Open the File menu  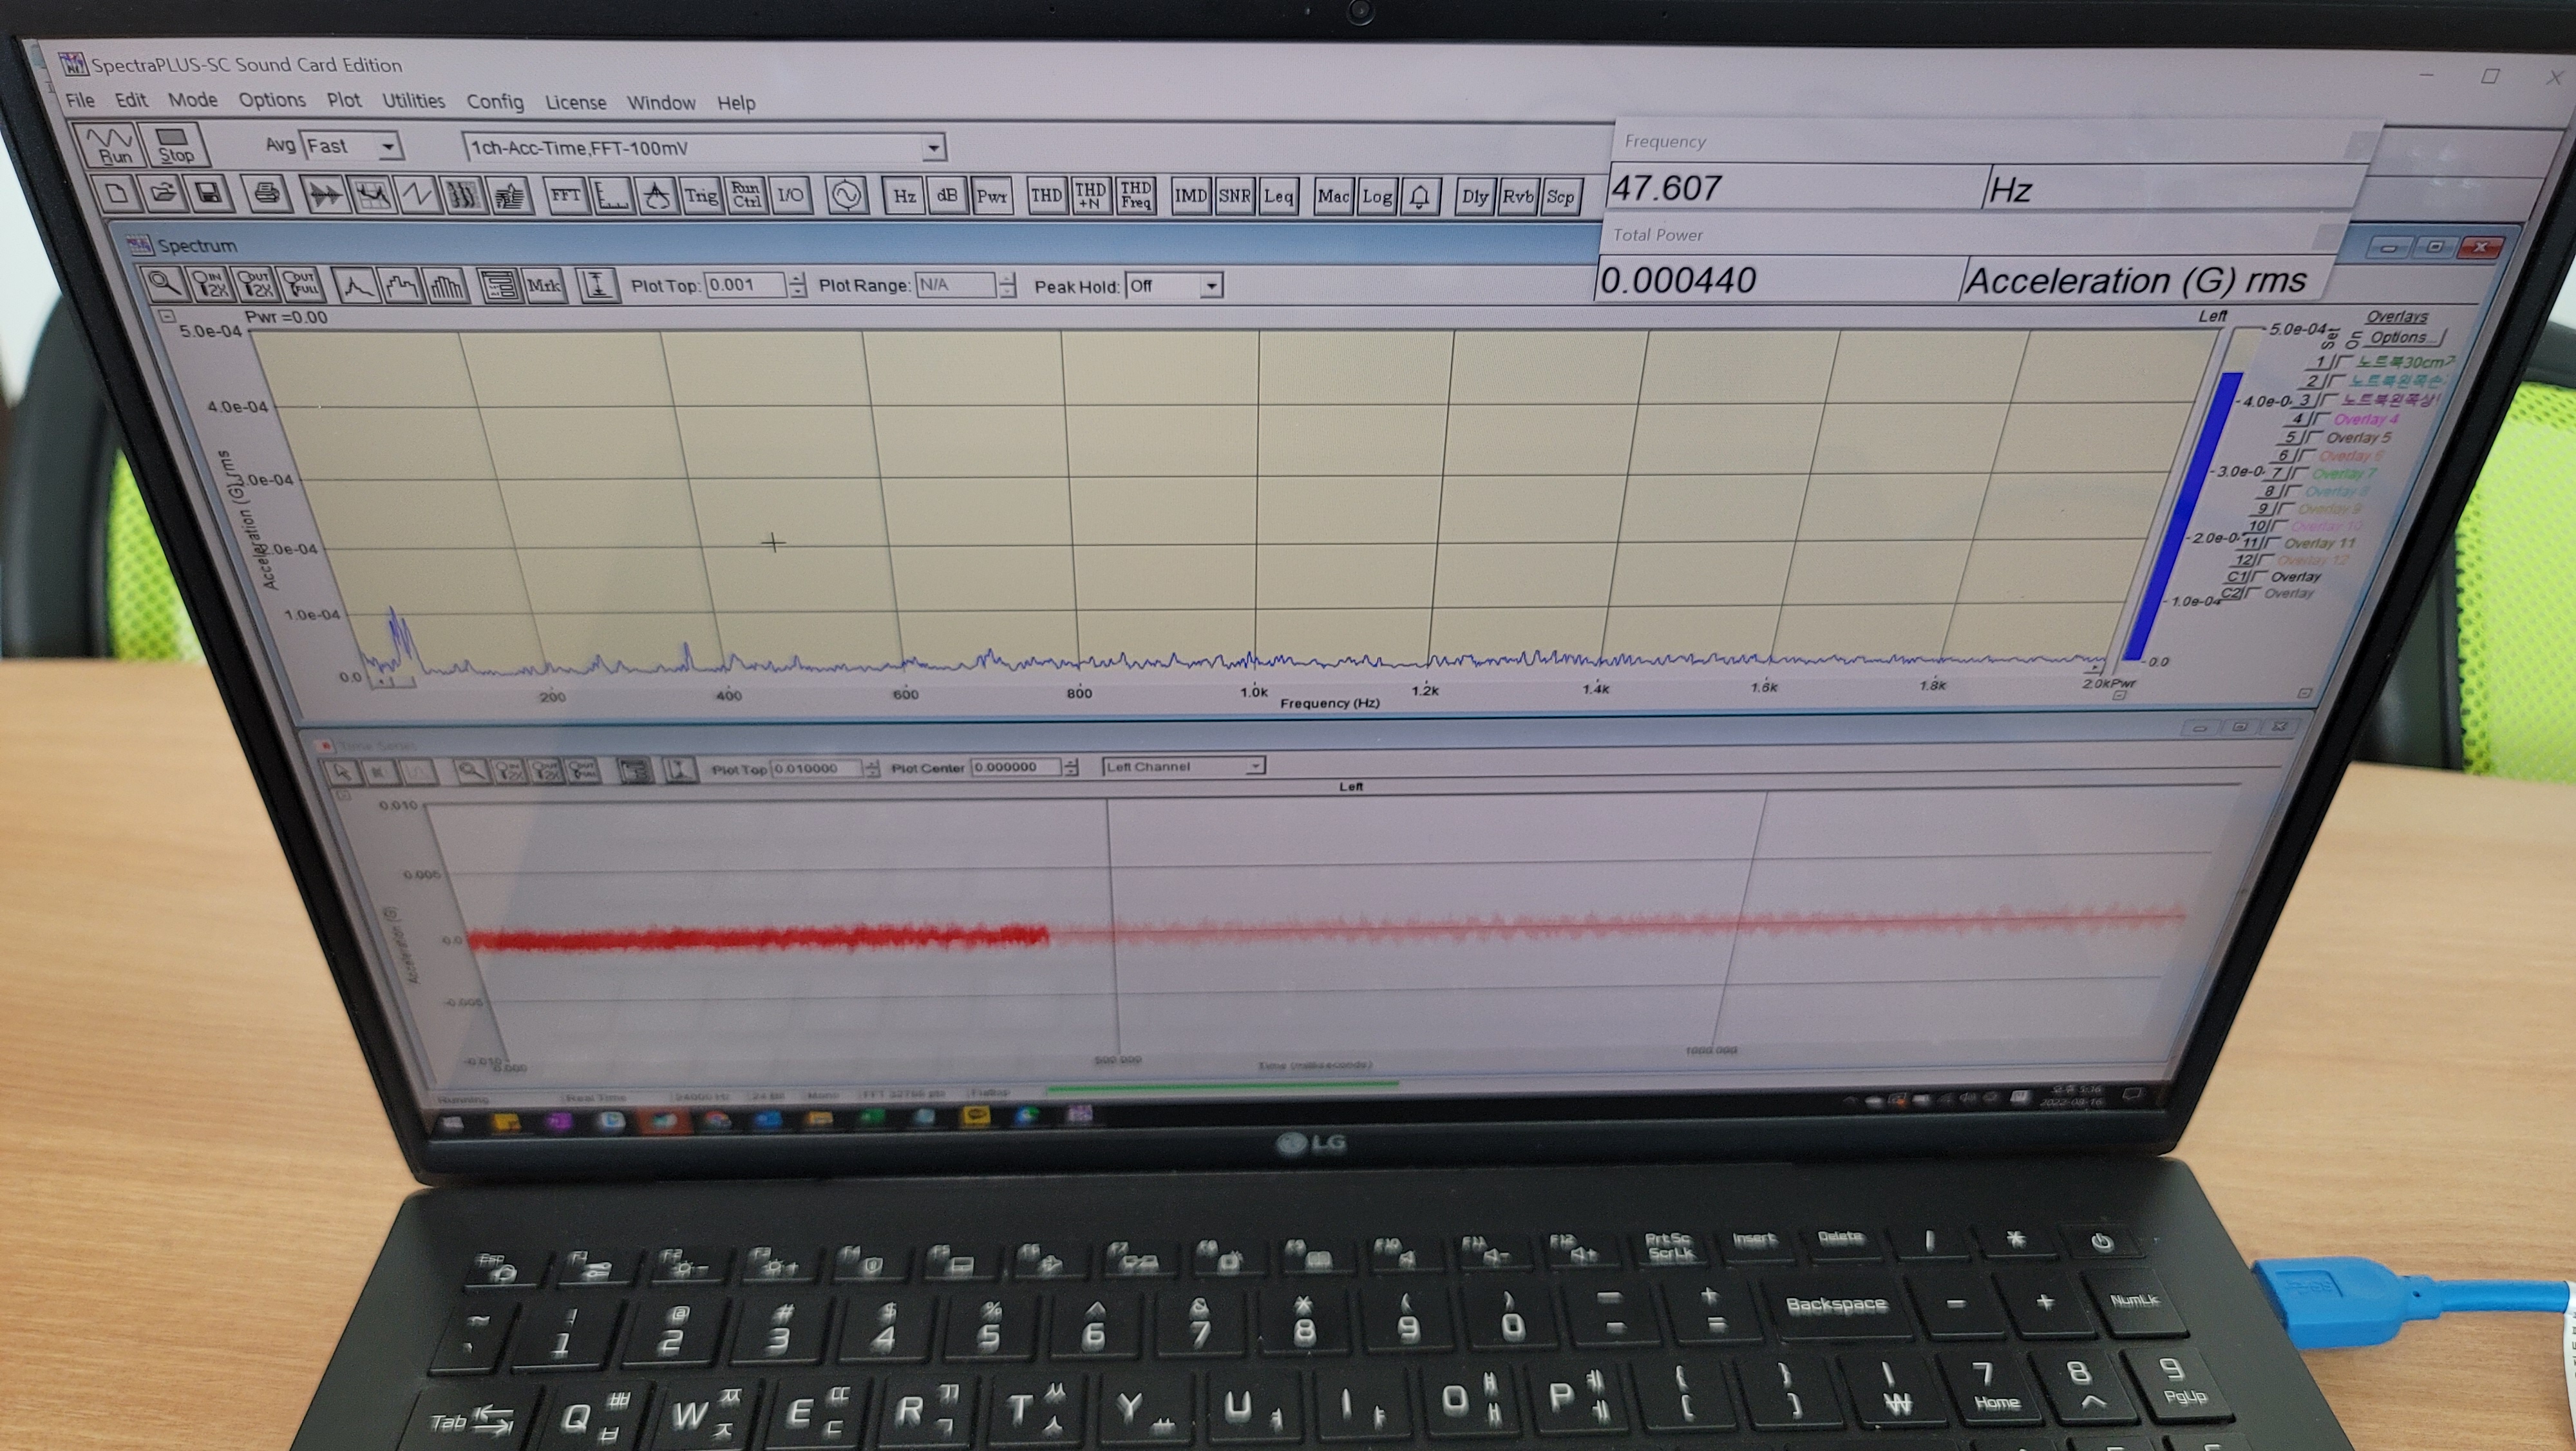pyautogui.click(x=80, y=100)
